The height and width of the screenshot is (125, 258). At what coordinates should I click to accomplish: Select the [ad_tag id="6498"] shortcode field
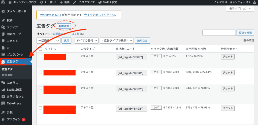point(131,109)
